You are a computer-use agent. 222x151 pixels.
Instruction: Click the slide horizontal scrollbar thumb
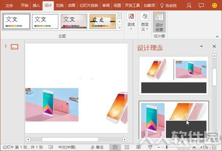tap(70, 139)
